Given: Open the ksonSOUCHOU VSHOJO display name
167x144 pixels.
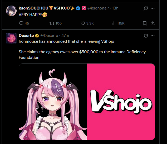Looking at the screenshot, I should [x=47, y=8].
